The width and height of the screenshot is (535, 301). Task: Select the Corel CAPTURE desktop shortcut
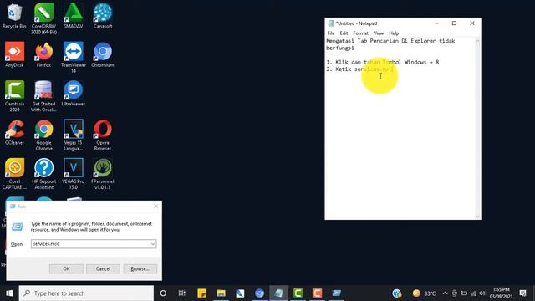[14, 174]
